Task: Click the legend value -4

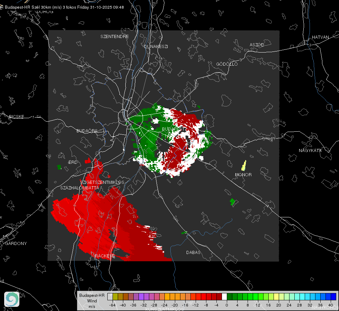Action: pyautogui.click(x=216, y=305)
